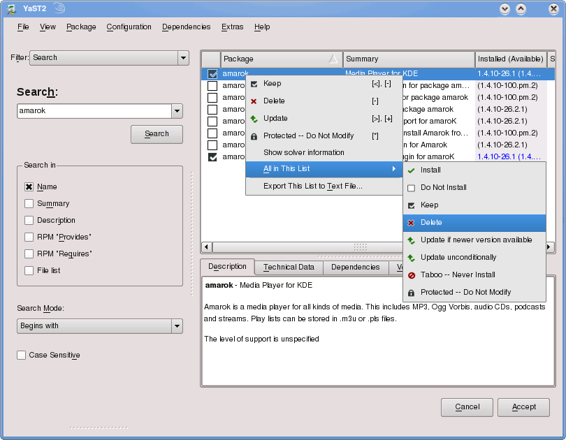Click the lock icon beside Protected -- Do Not Modify [*]
Image resolution: width=566 pixels, height=440 pixels.
click(x=254, y=136)
